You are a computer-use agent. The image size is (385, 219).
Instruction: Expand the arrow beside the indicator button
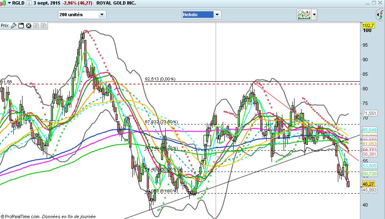pyautogui.click(x=314, y=15)
